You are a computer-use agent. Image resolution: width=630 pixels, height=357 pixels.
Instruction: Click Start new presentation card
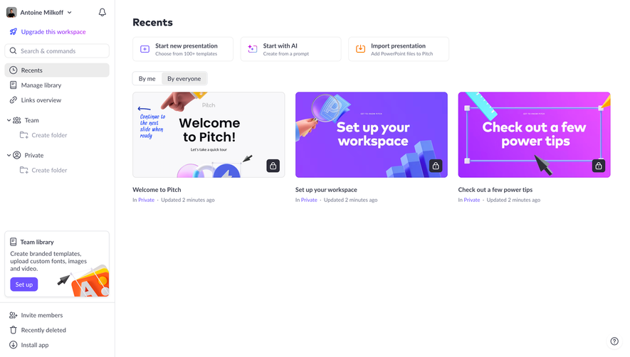[x=183, y=49]
